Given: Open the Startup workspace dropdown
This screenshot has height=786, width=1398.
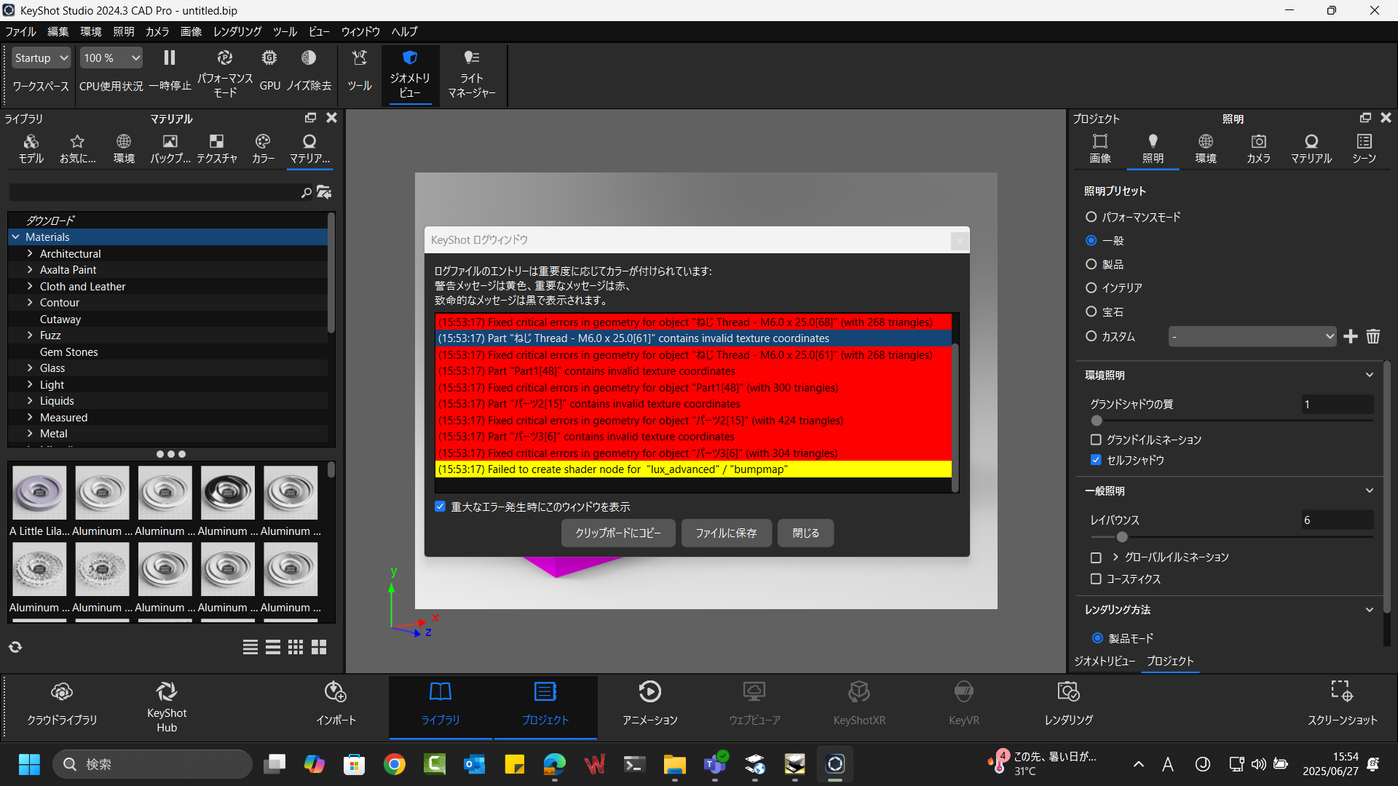Looking at the screenshot, I should tap(41, 58).
